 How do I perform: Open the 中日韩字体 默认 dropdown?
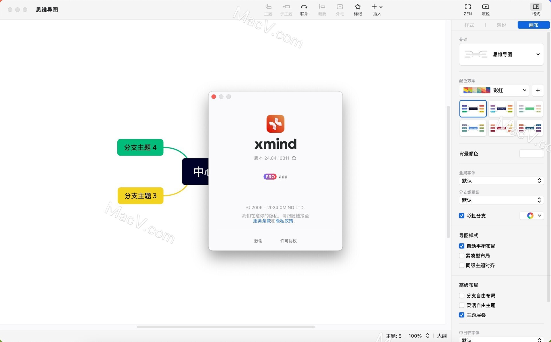[x=501, y=340]
